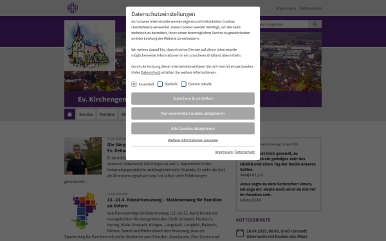
Task: Click the GOTTESDIENSTE heading
Action: coord(253,220)
